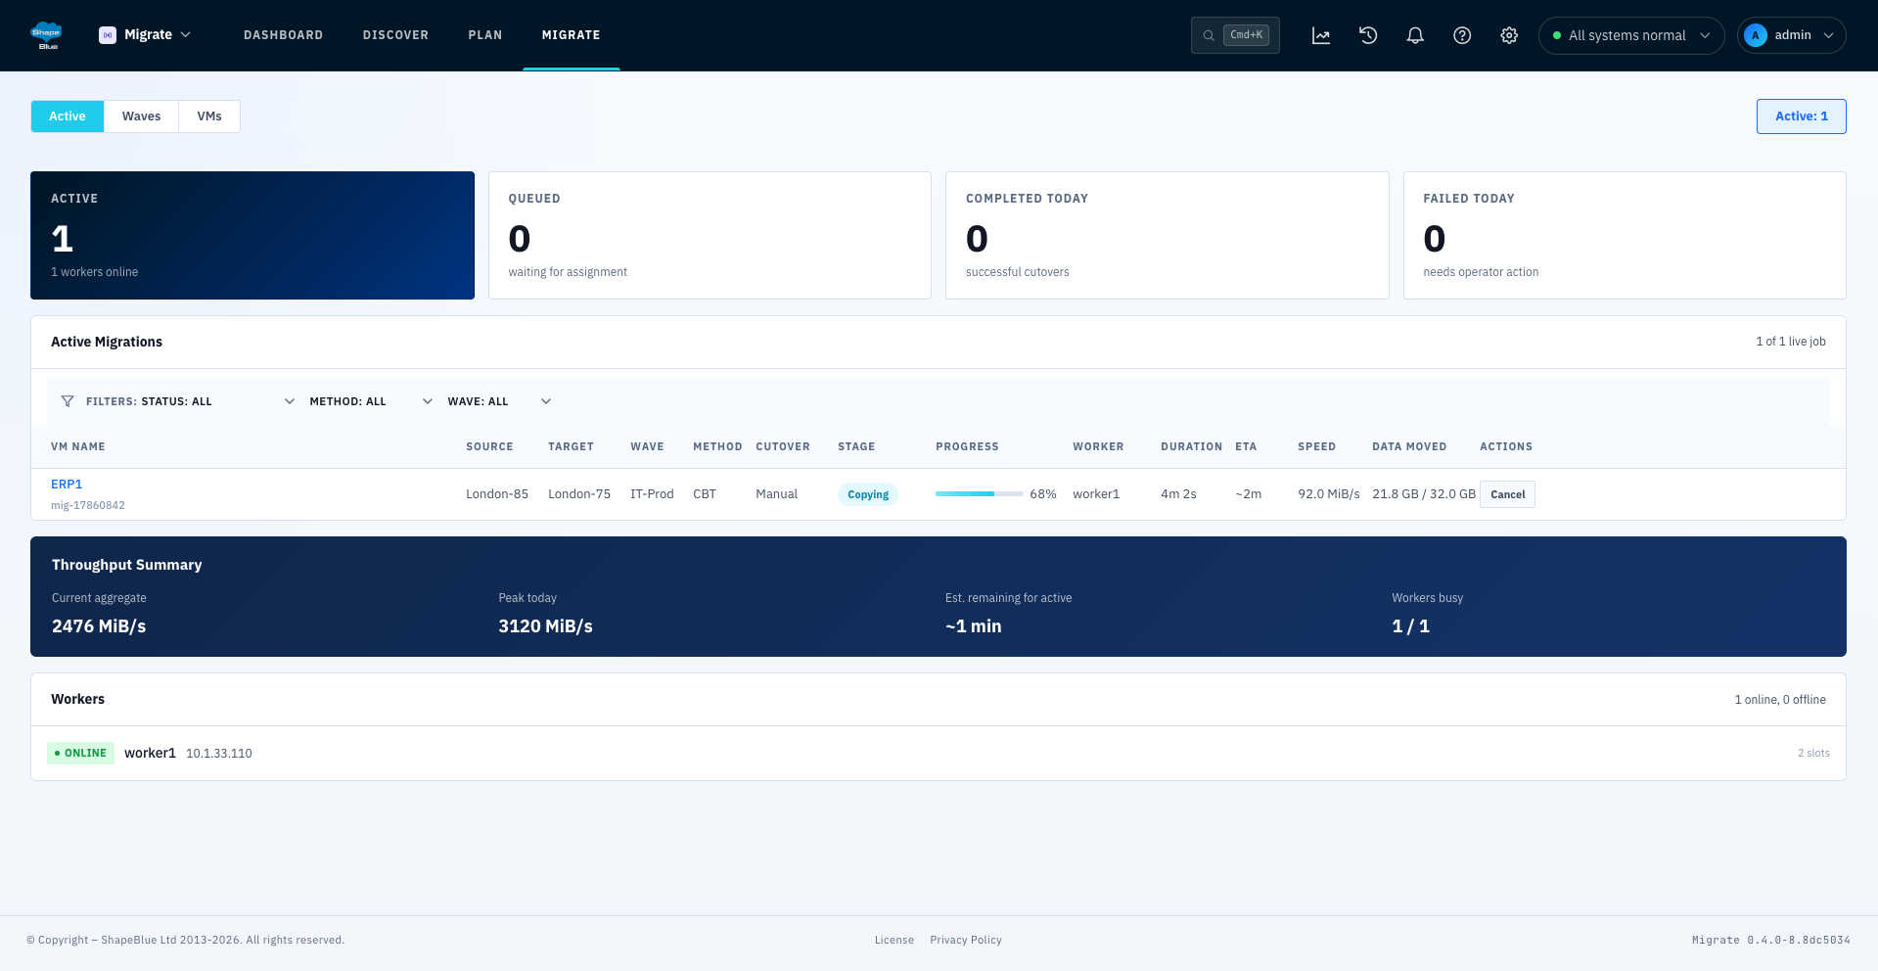1878x971 pixels.
Task: Click the London-75 target cell
Action: coord(579,494)
